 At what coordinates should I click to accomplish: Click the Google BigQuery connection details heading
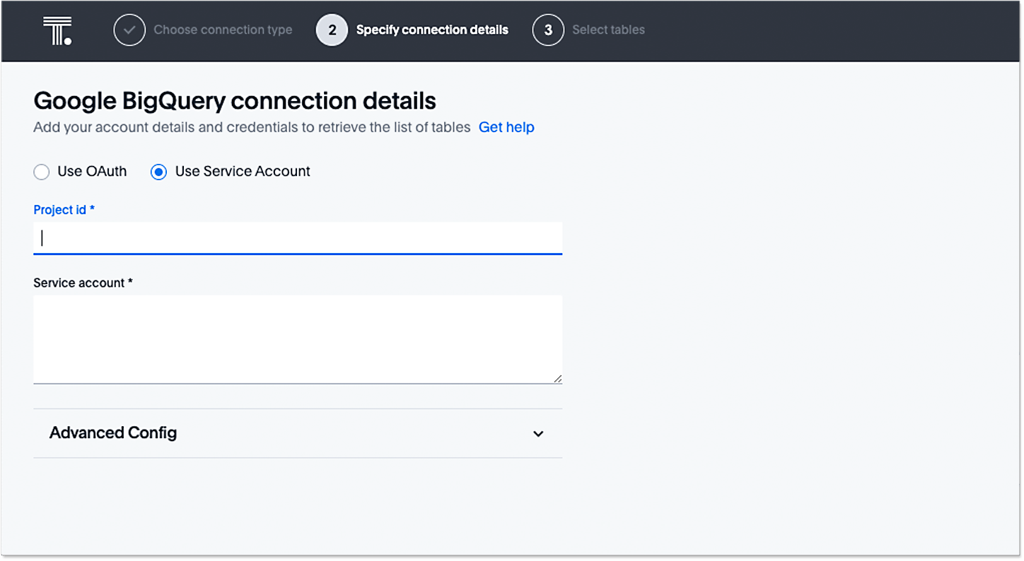pos(235,101)
